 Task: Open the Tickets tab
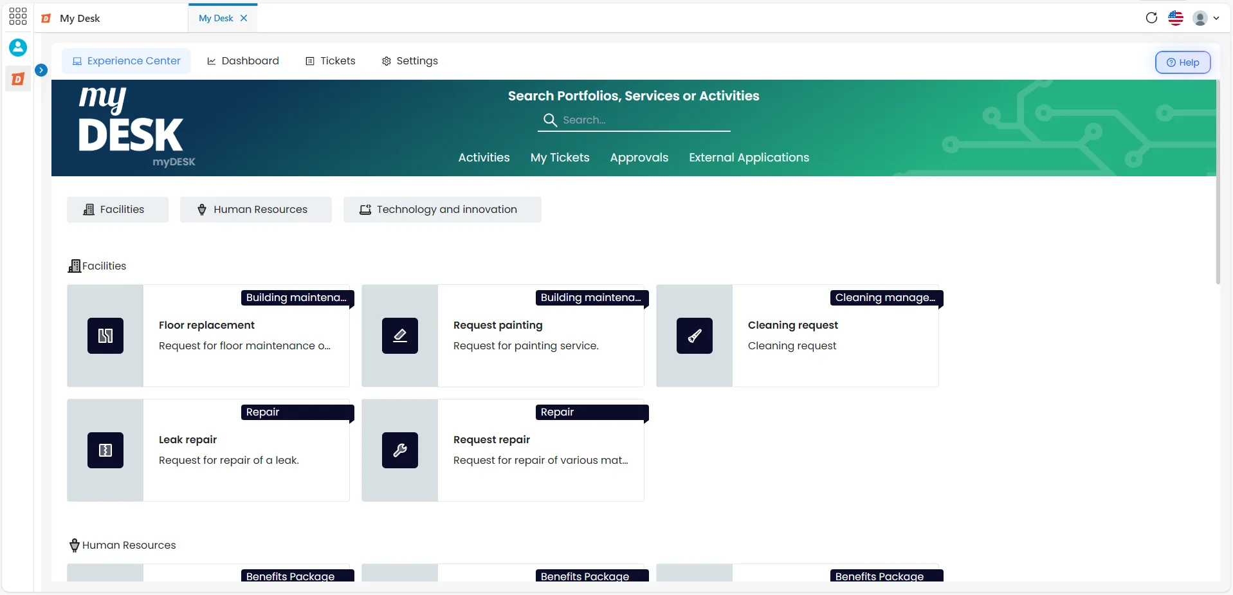[x=331, y=61]
